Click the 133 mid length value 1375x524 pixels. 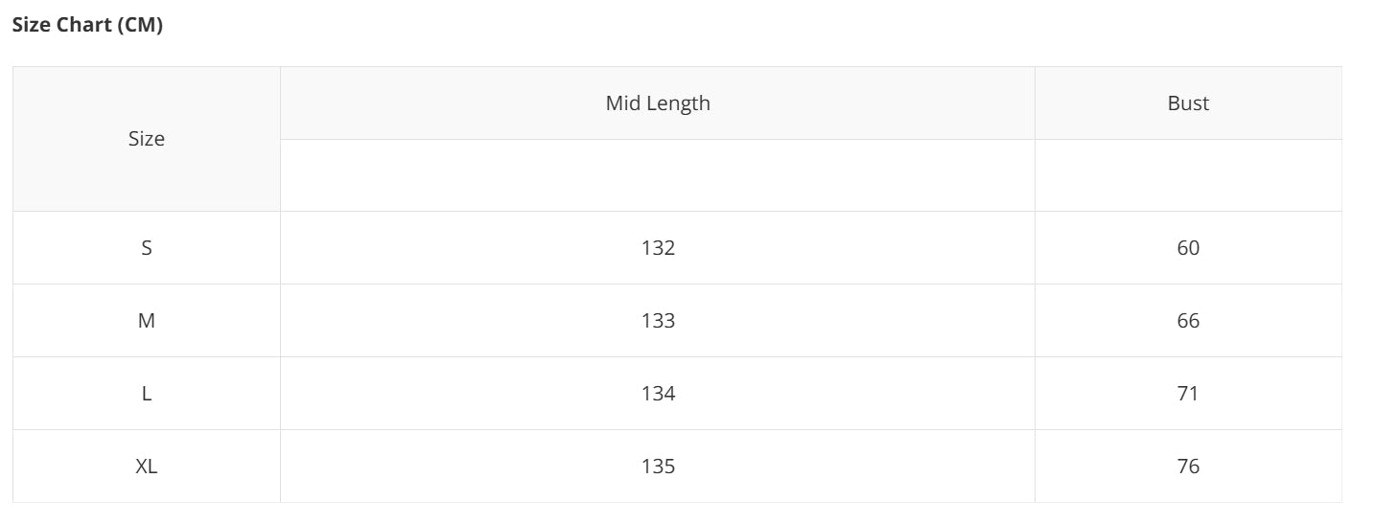(658, 321)
